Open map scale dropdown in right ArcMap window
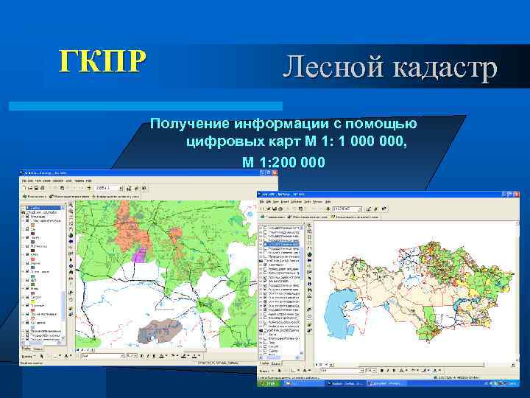 360,209
